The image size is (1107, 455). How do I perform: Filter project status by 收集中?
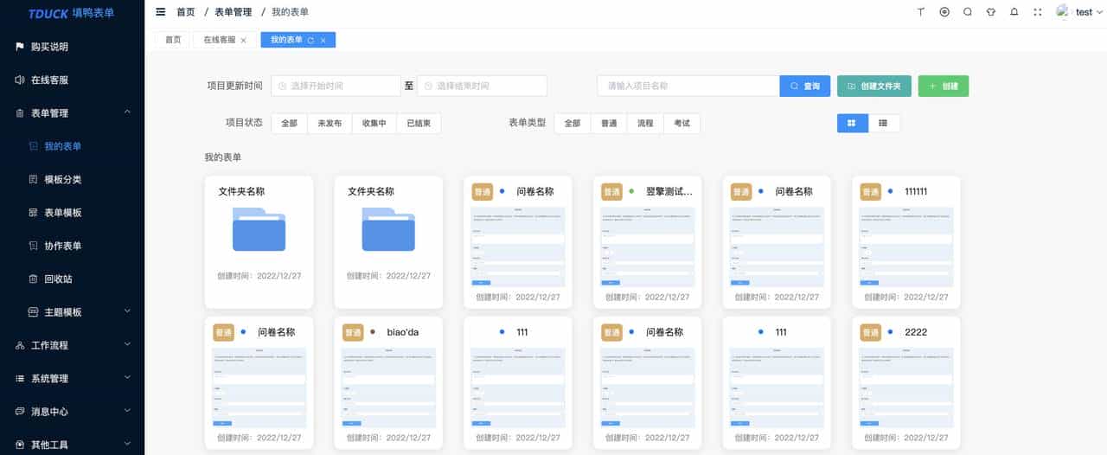point(374,124)
